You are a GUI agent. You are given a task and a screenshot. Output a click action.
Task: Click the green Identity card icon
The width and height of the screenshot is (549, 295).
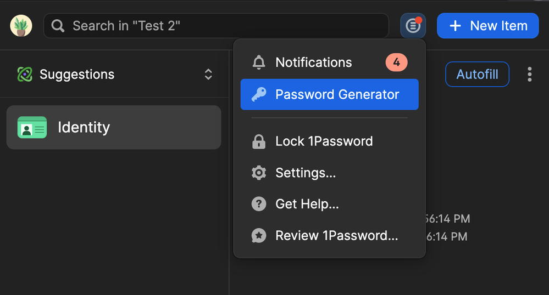[x=32, y=128]
